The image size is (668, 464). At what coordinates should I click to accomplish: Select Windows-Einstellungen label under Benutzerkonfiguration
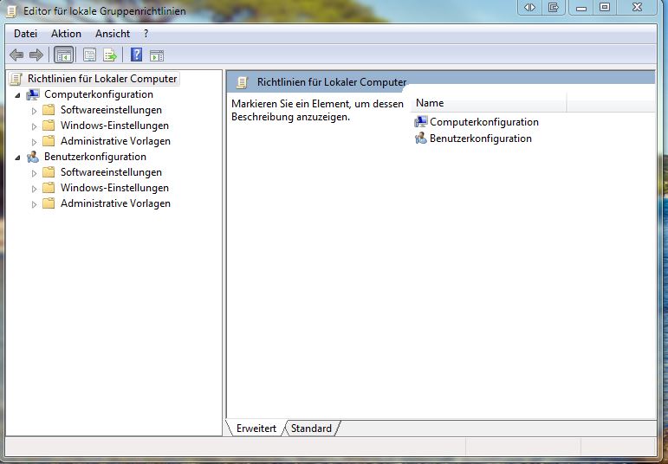tap(114, 188)
